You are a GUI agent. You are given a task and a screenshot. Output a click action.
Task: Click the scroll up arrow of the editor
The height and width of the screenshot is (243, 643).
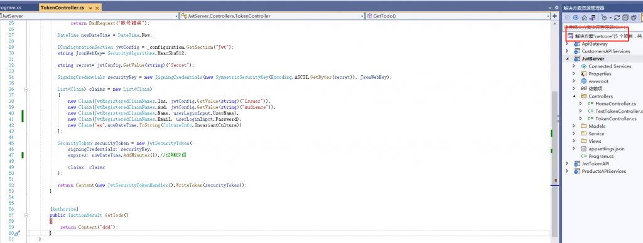point(554,23)
